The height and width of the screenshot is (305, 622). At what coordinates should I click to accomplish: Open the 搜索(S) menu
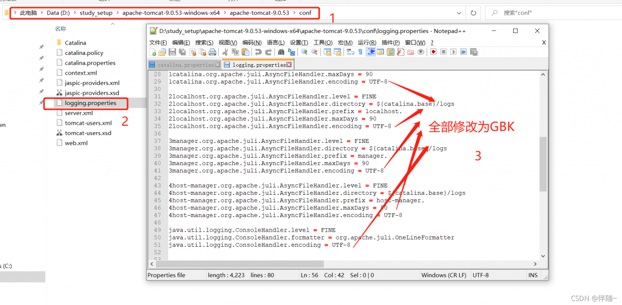click(x=204, y=43)
